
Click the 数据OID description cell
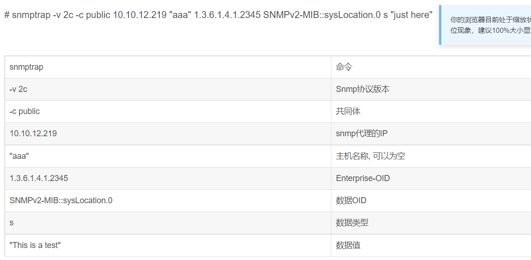tap(431, 200)
